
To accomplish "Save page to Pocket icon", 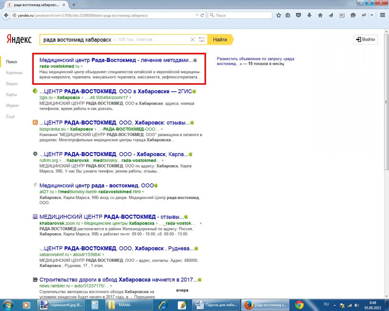I will coord(299,15).
